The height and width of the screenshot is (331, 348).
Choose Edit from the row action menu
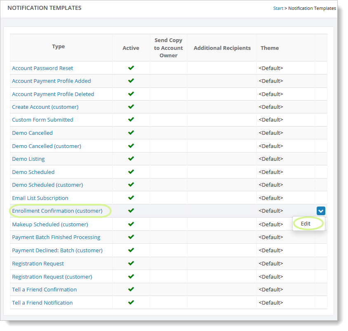(x=306, y=224)
